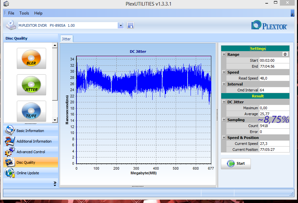The height and width of the screenshot is (203, 298).
Task: Open the drive selection dropdown
Action: click(x=121, y=25)
